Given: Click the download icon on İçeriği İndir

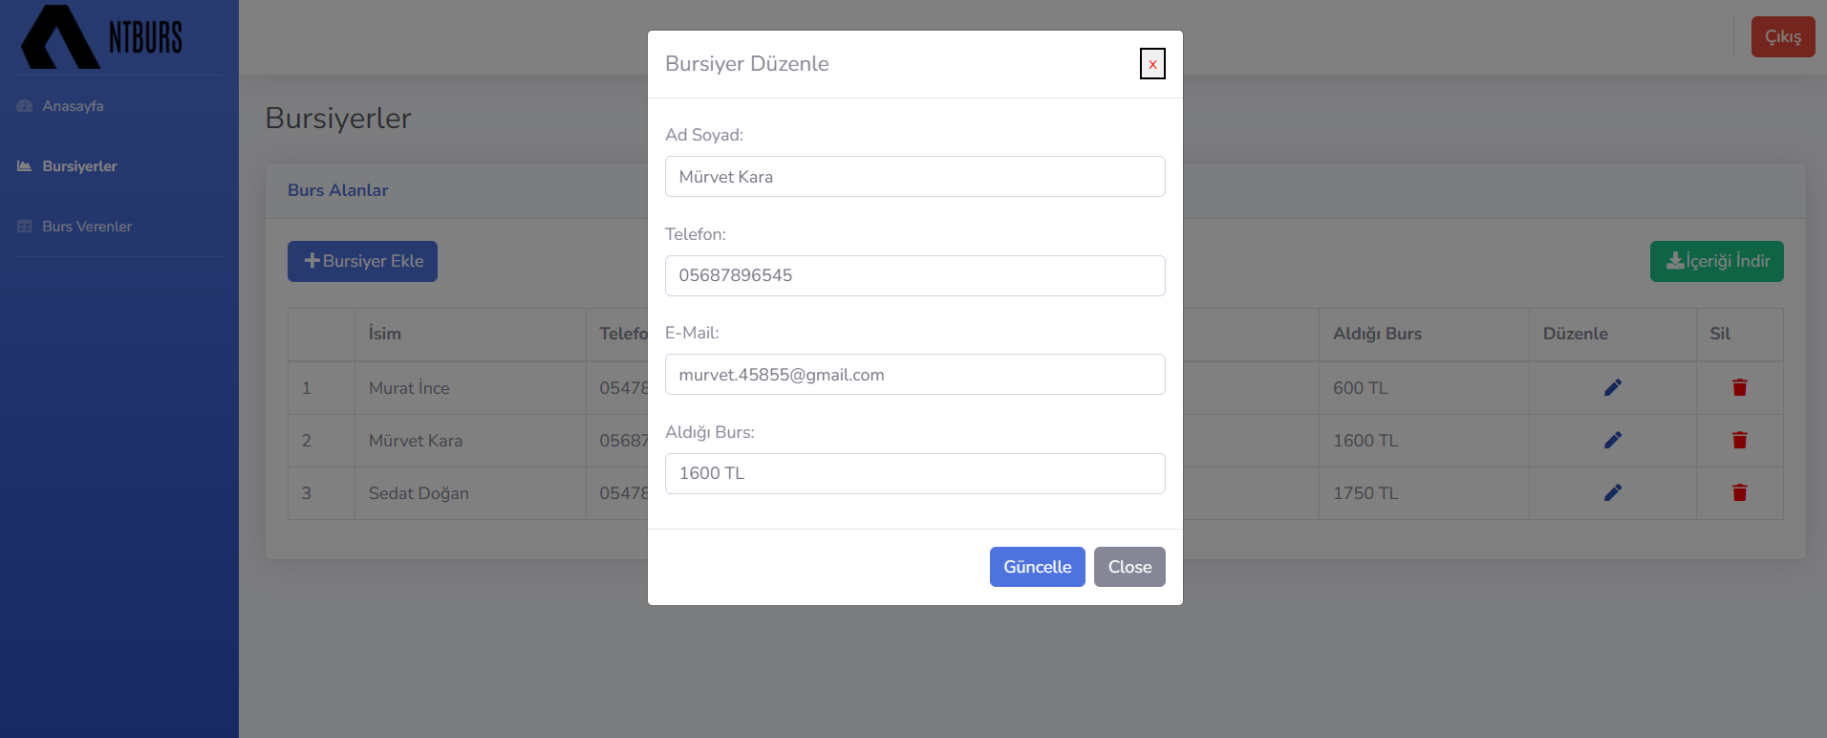Looking at the screenshot, I should (x=1675, y=260).
